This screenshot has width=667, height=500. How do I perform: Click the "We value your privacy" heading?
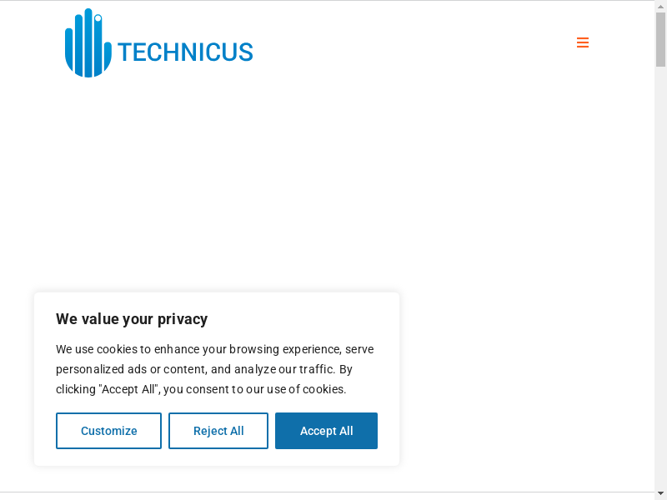click(132, 319)
